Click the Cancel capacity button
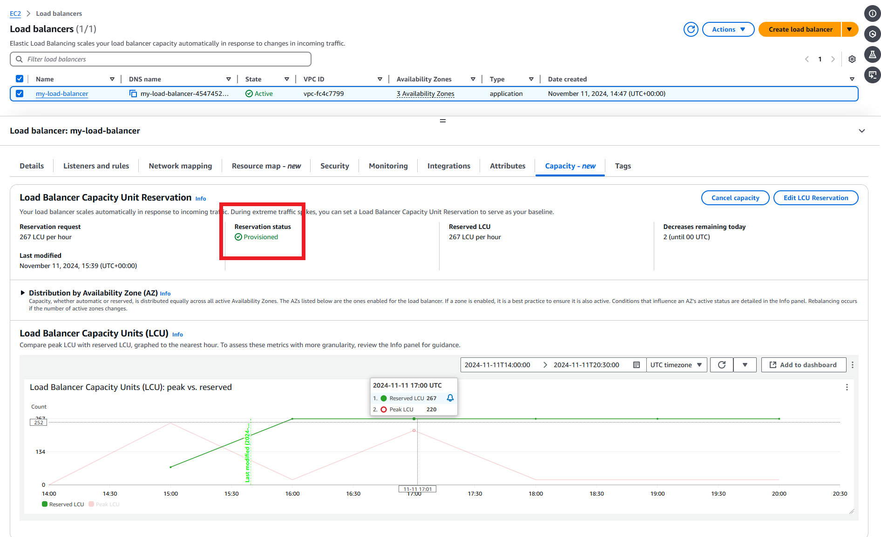The height and width of the screenshot is (537, 881). 735,198
